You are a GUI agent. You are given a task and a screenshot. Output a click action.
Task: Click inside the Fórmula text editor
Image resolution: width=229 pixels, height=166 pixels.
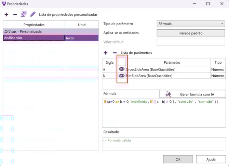click(x=163, y=113)
